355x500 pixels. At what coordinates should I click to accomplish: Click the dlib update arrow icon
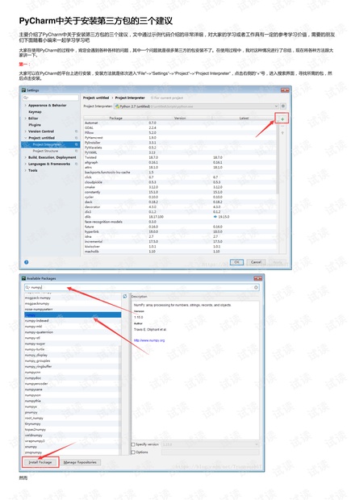215,216
